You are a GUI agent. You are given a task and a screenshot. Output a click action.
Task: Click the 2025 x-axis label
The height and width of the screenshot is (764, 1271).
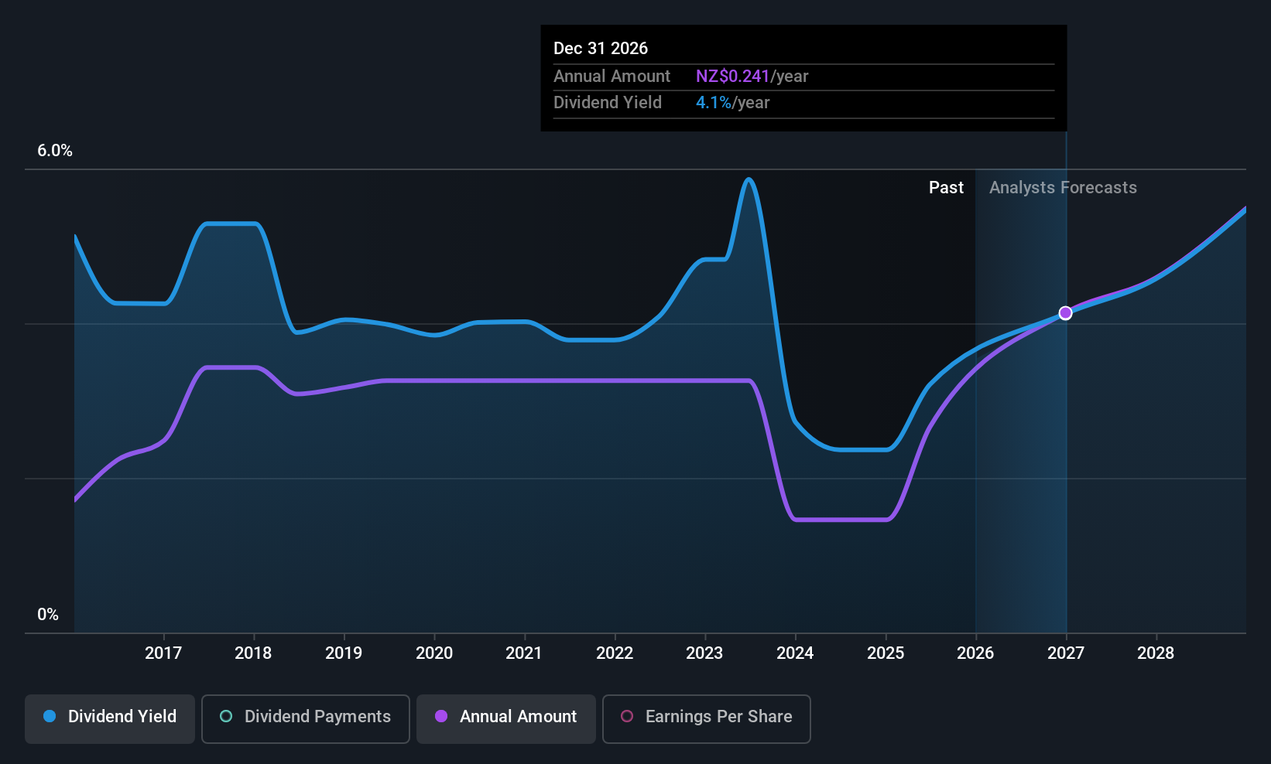click(886, 653)
